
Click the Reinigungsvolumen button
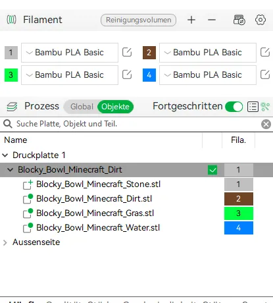point(138,20)
